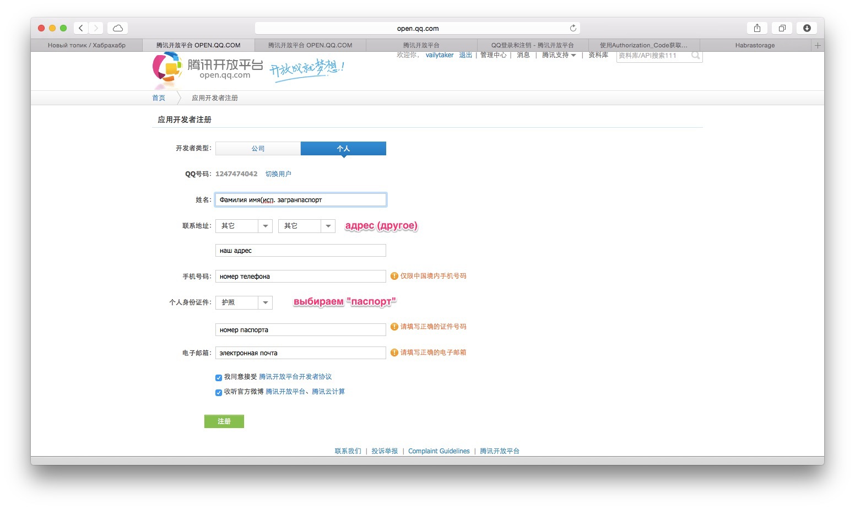Screen dimensions: 855x509
Task: Open the Complaint Guidelines footer link
Action: click(x=439, y=451)
